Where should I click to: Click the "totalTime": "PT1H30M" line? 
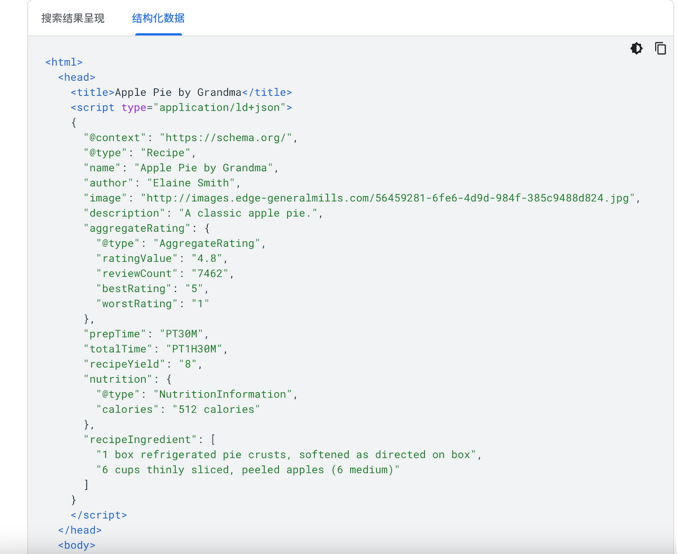[x=156, y=349]
